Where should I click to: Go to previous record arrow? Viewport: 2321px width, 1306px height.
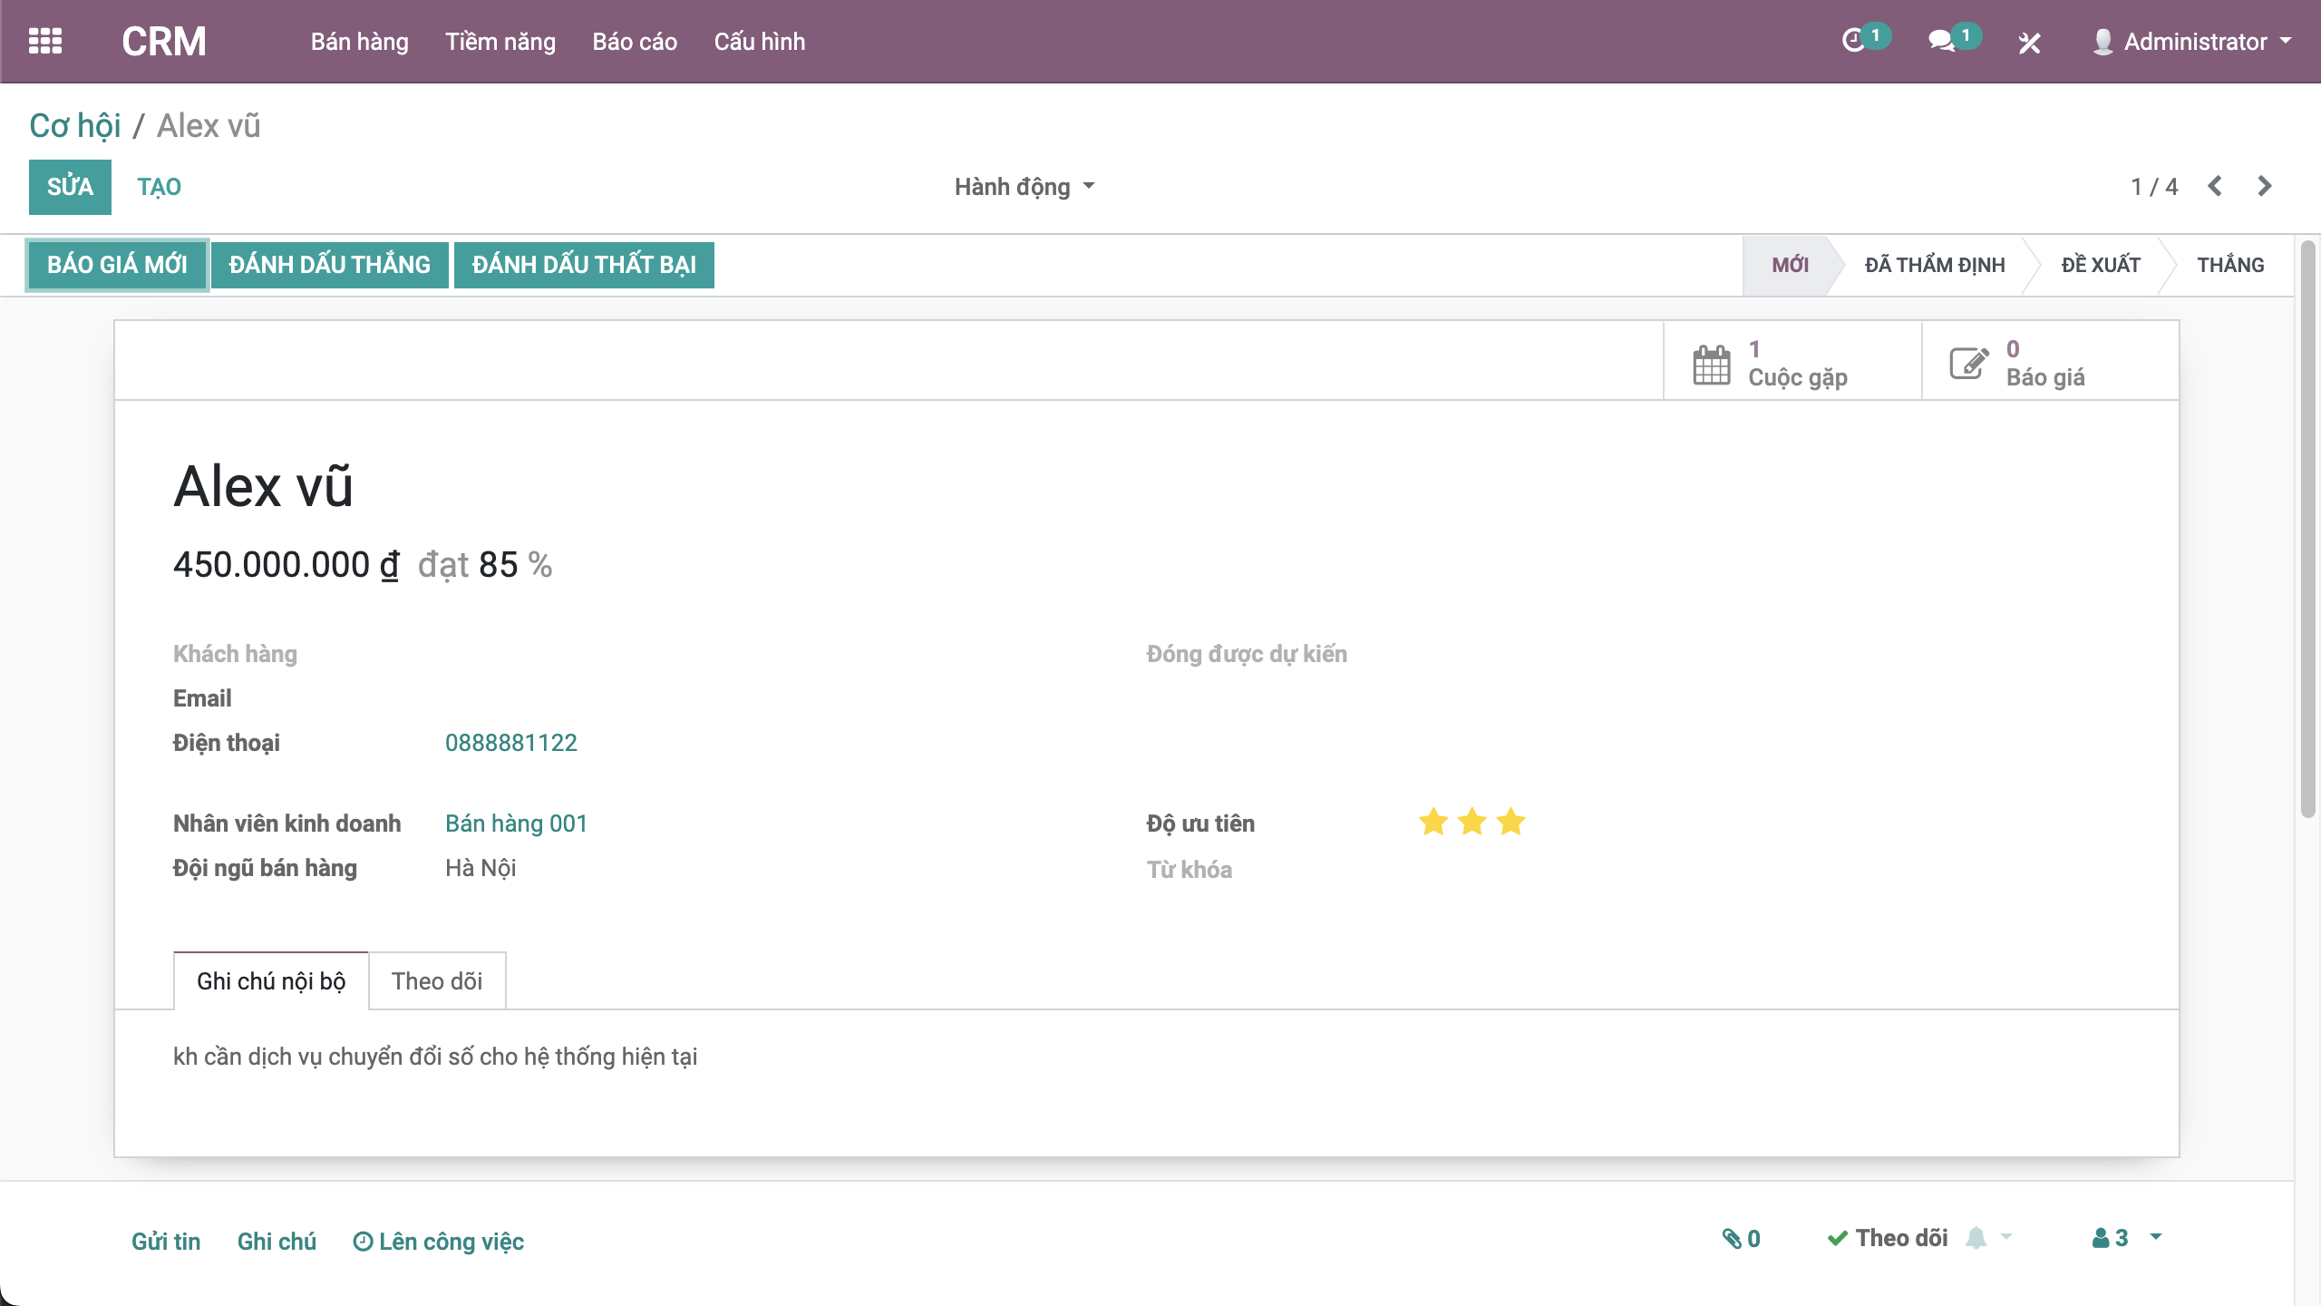[2215, 187]
